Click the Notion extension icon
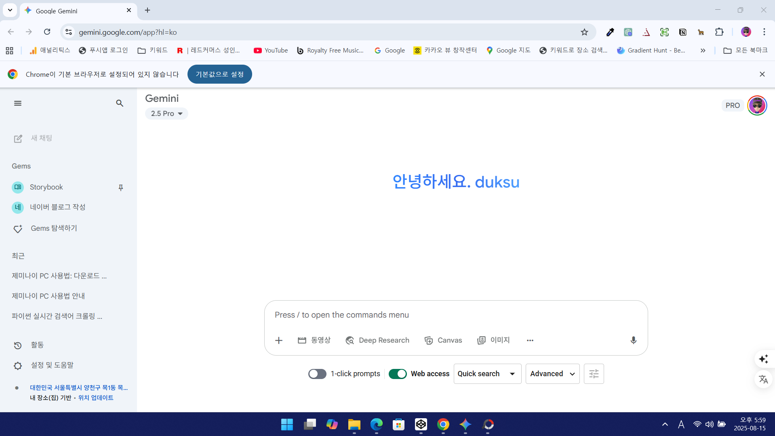 [x=682, y=32]
